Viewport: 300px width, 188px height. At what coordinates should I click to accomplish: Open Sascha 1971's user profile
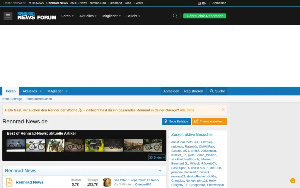(180, 151)
